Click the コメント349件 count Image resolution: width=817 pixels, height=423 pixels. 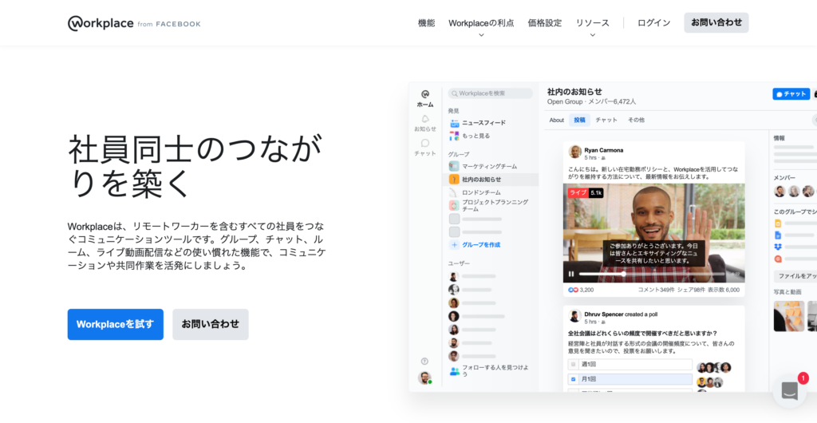[x=656, y=291]
